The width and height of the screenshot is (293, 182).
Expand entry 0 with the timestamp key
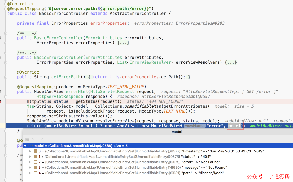tap(30, 151)
